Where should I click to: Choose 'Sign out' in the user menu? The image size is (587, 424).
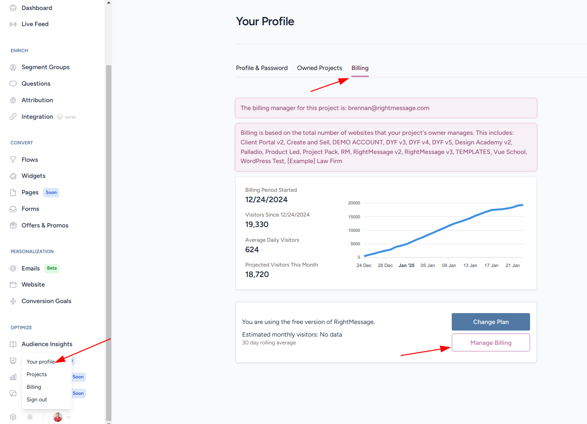37,400
